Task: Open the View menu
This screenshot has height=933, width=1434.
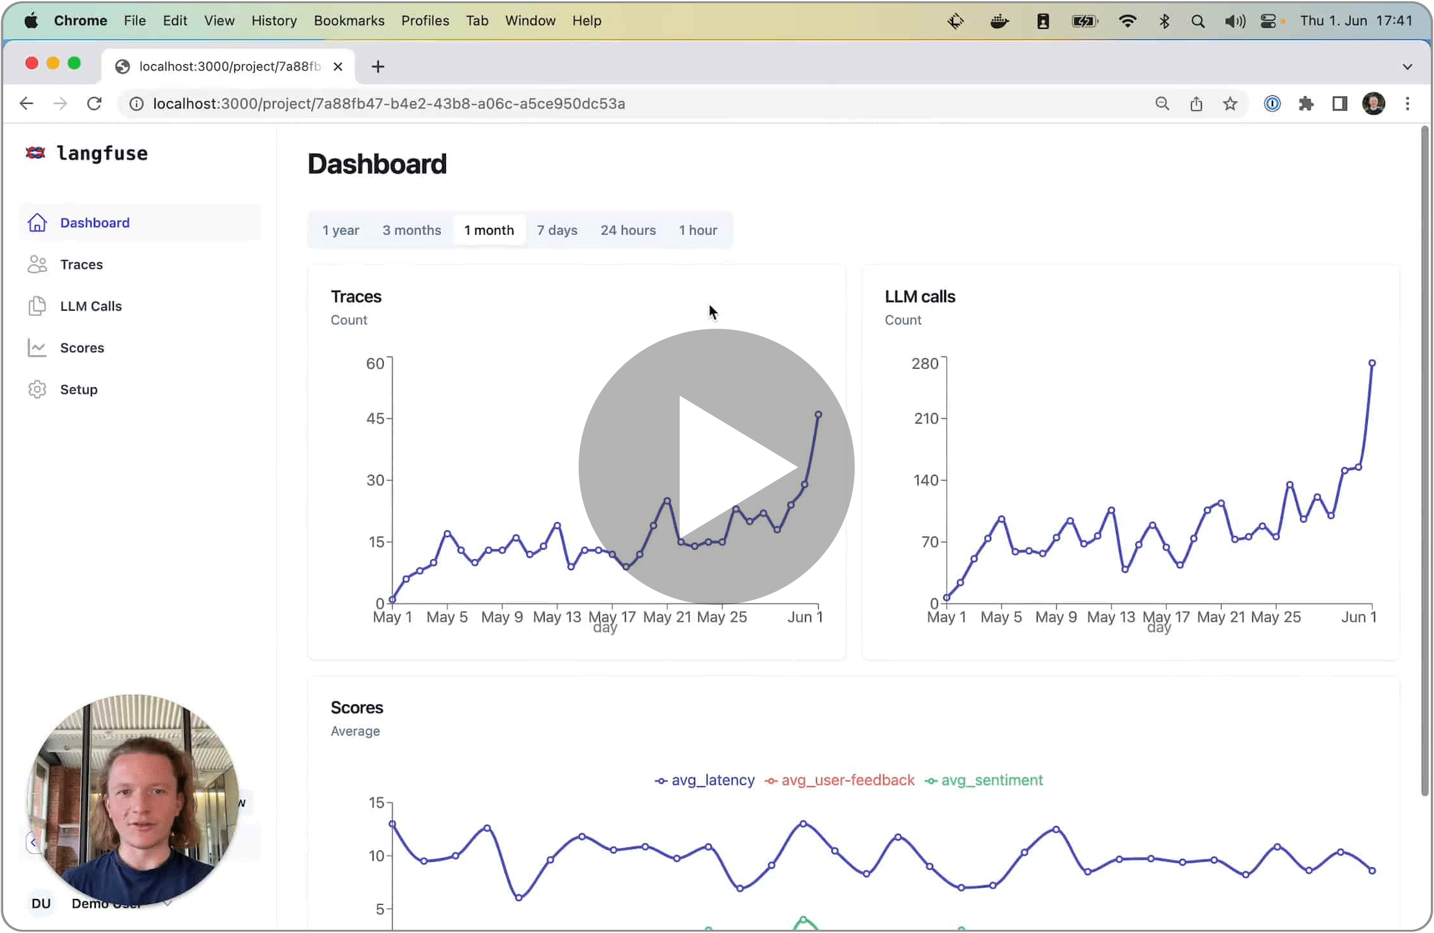Action: tap(219, 21)
